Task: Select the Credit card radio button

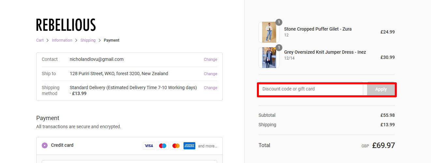Action: [45, 145]
